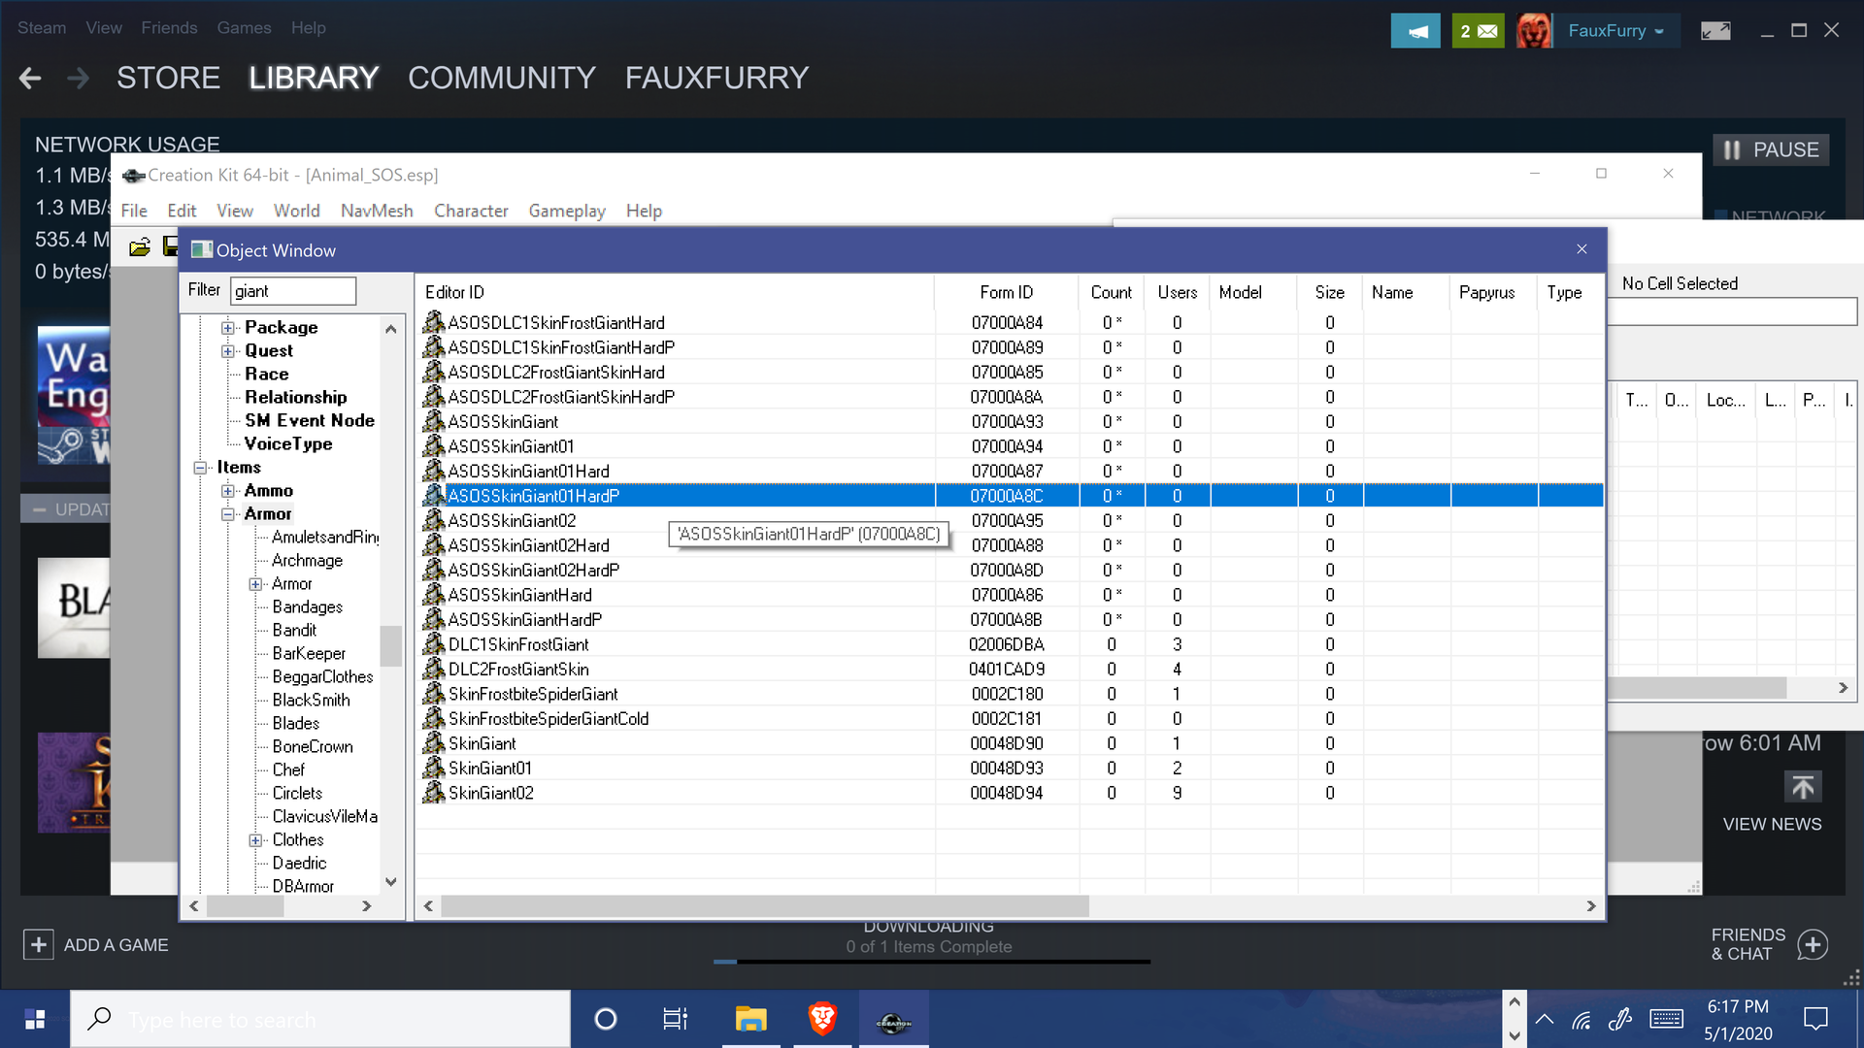Image resolution: width=1864 pixels, height=1048 pixels.
Task: Collapse the bold Armor category node
Action: click(x=228, y=514)
